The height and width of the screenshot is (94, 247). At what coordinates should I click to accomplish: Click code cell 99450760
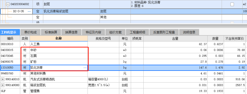click(x=10, y=73)
